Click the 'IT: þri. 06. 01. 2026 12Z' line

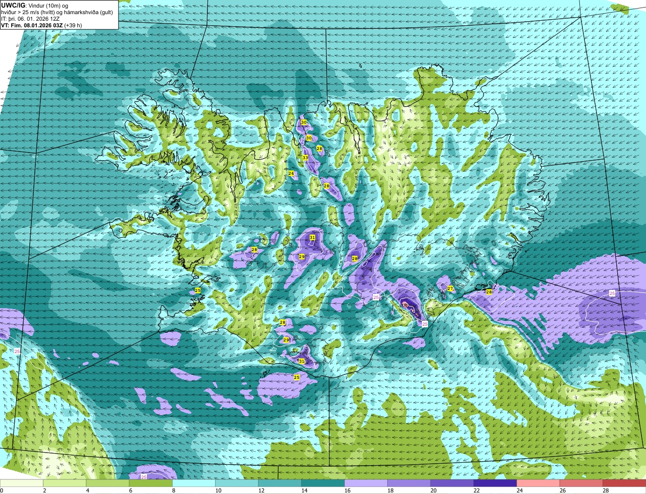(30, 19)
